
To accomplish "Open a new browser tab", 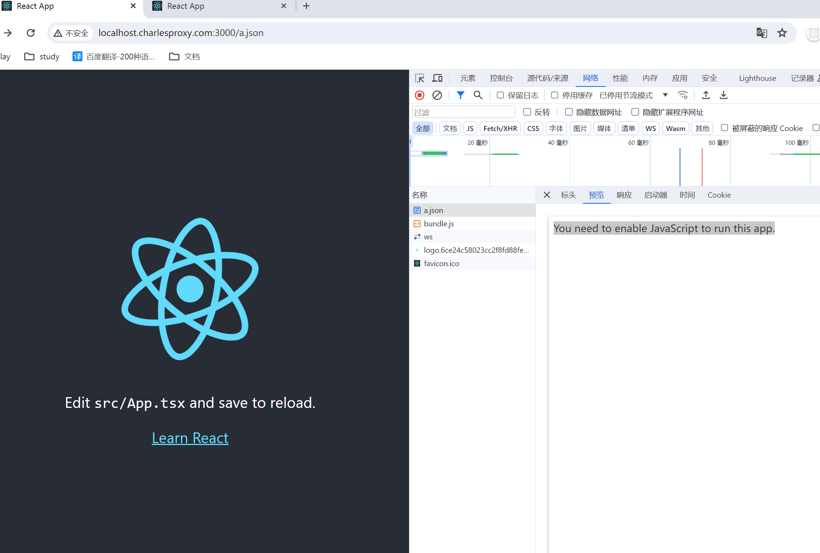I will [x=306, y=6].
